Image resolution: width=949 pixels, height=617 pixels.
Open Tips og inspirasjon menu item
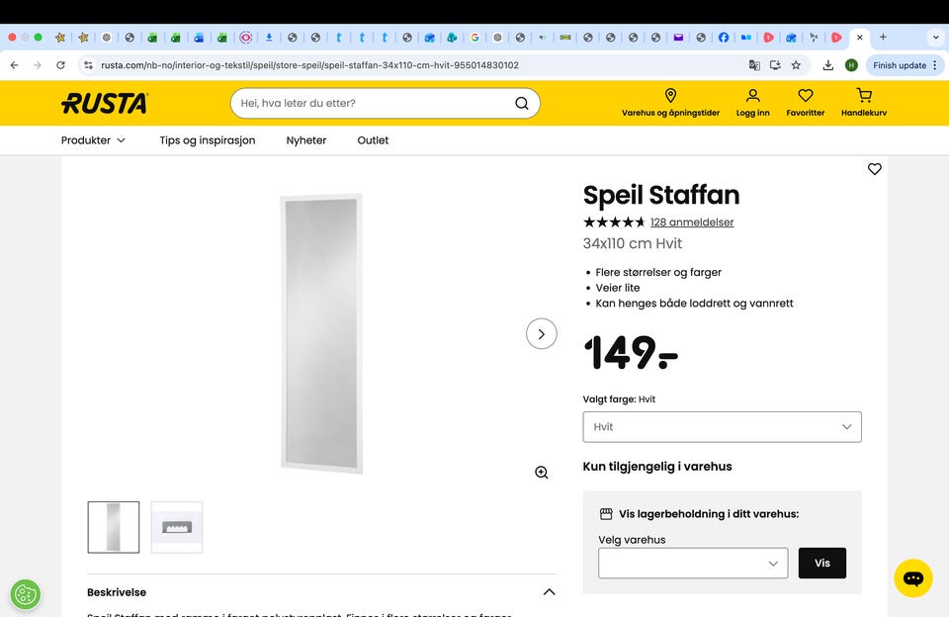coord(208,140)
